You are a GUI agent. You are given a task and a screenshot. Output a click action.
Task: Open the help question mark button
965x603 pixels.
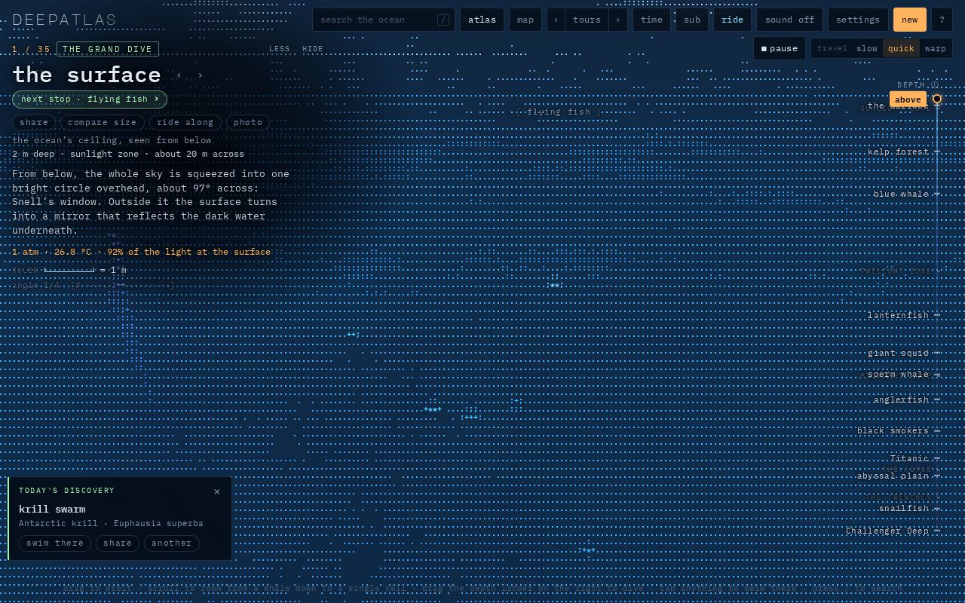pos(942,20)
